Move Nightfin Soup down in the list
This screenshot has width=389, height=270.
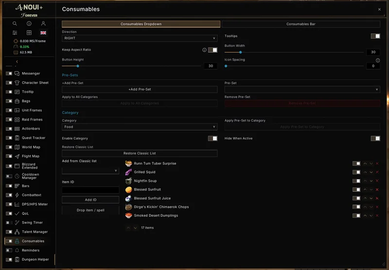(371, 181)
